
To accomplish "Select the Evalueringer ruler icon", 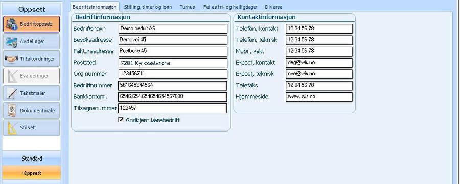I will (x=11, y=76).
